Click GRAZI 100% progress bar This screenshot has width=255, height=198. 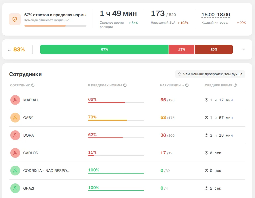coord(116,191)
